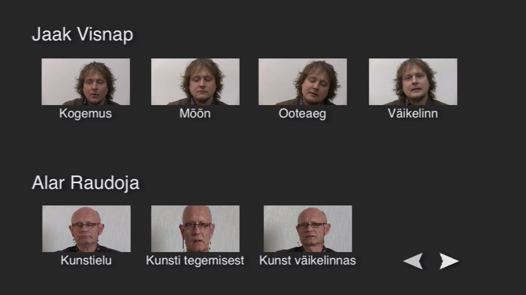Play the Kunst väikelinnas thumbnail
526x295 pixels.
(x=308, y=229)
